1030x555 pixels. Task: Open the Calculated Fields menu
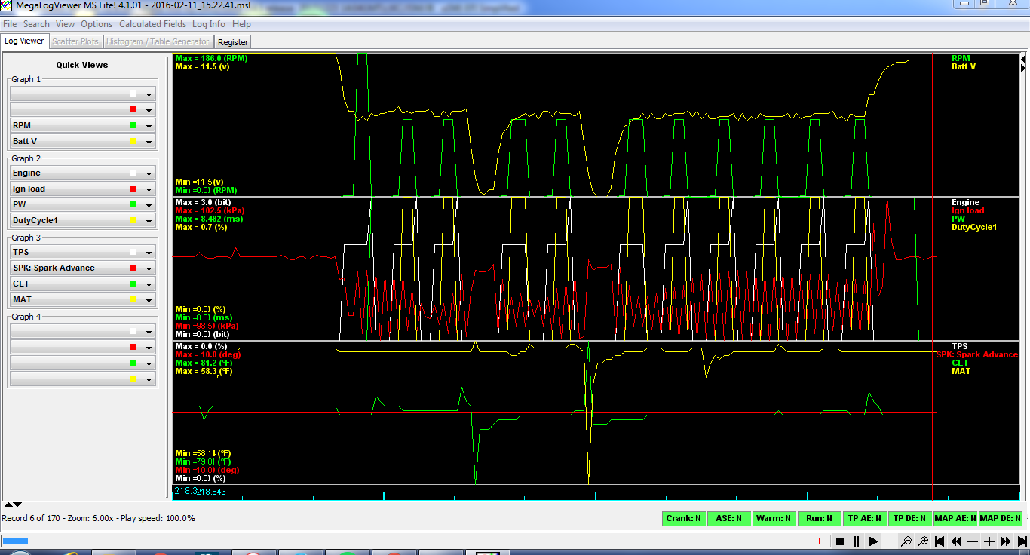[153, 24]
